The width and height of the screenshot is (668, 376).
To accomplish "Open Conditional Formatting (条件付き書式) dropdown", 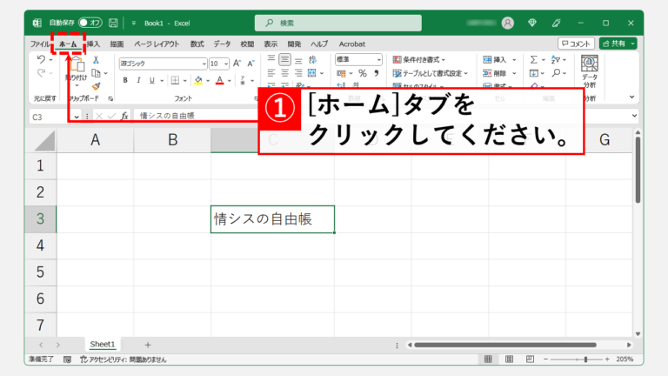I will click(x=418, y=60).
